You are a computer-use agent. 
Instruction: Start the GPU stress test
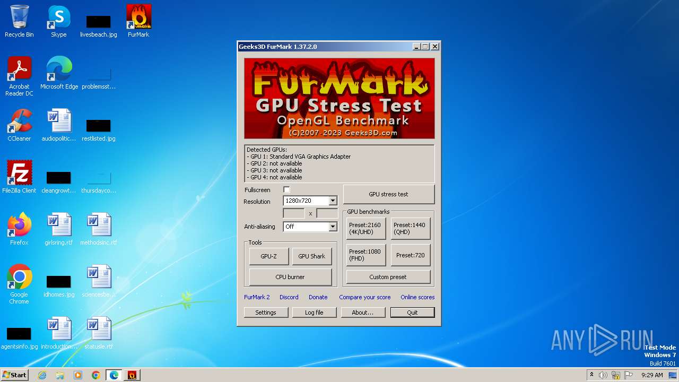click(389, 194)
